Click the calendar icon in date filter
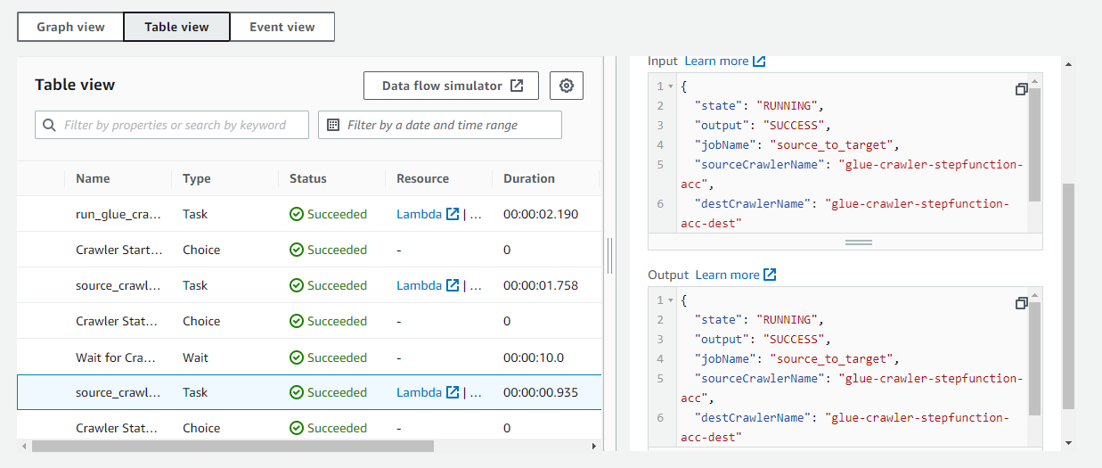Image resolution: width=1102 pixels, height=468 pixels. pos(333,126)
